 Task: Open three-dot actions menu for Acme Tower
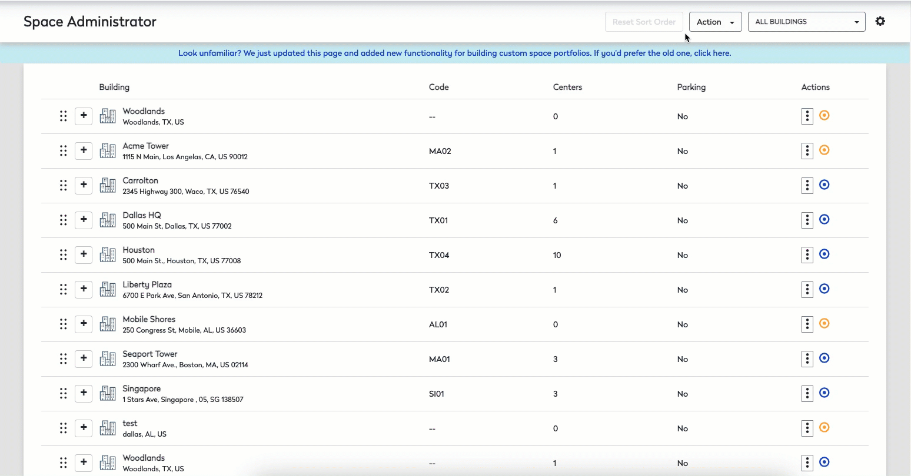[x=807, y=151]
